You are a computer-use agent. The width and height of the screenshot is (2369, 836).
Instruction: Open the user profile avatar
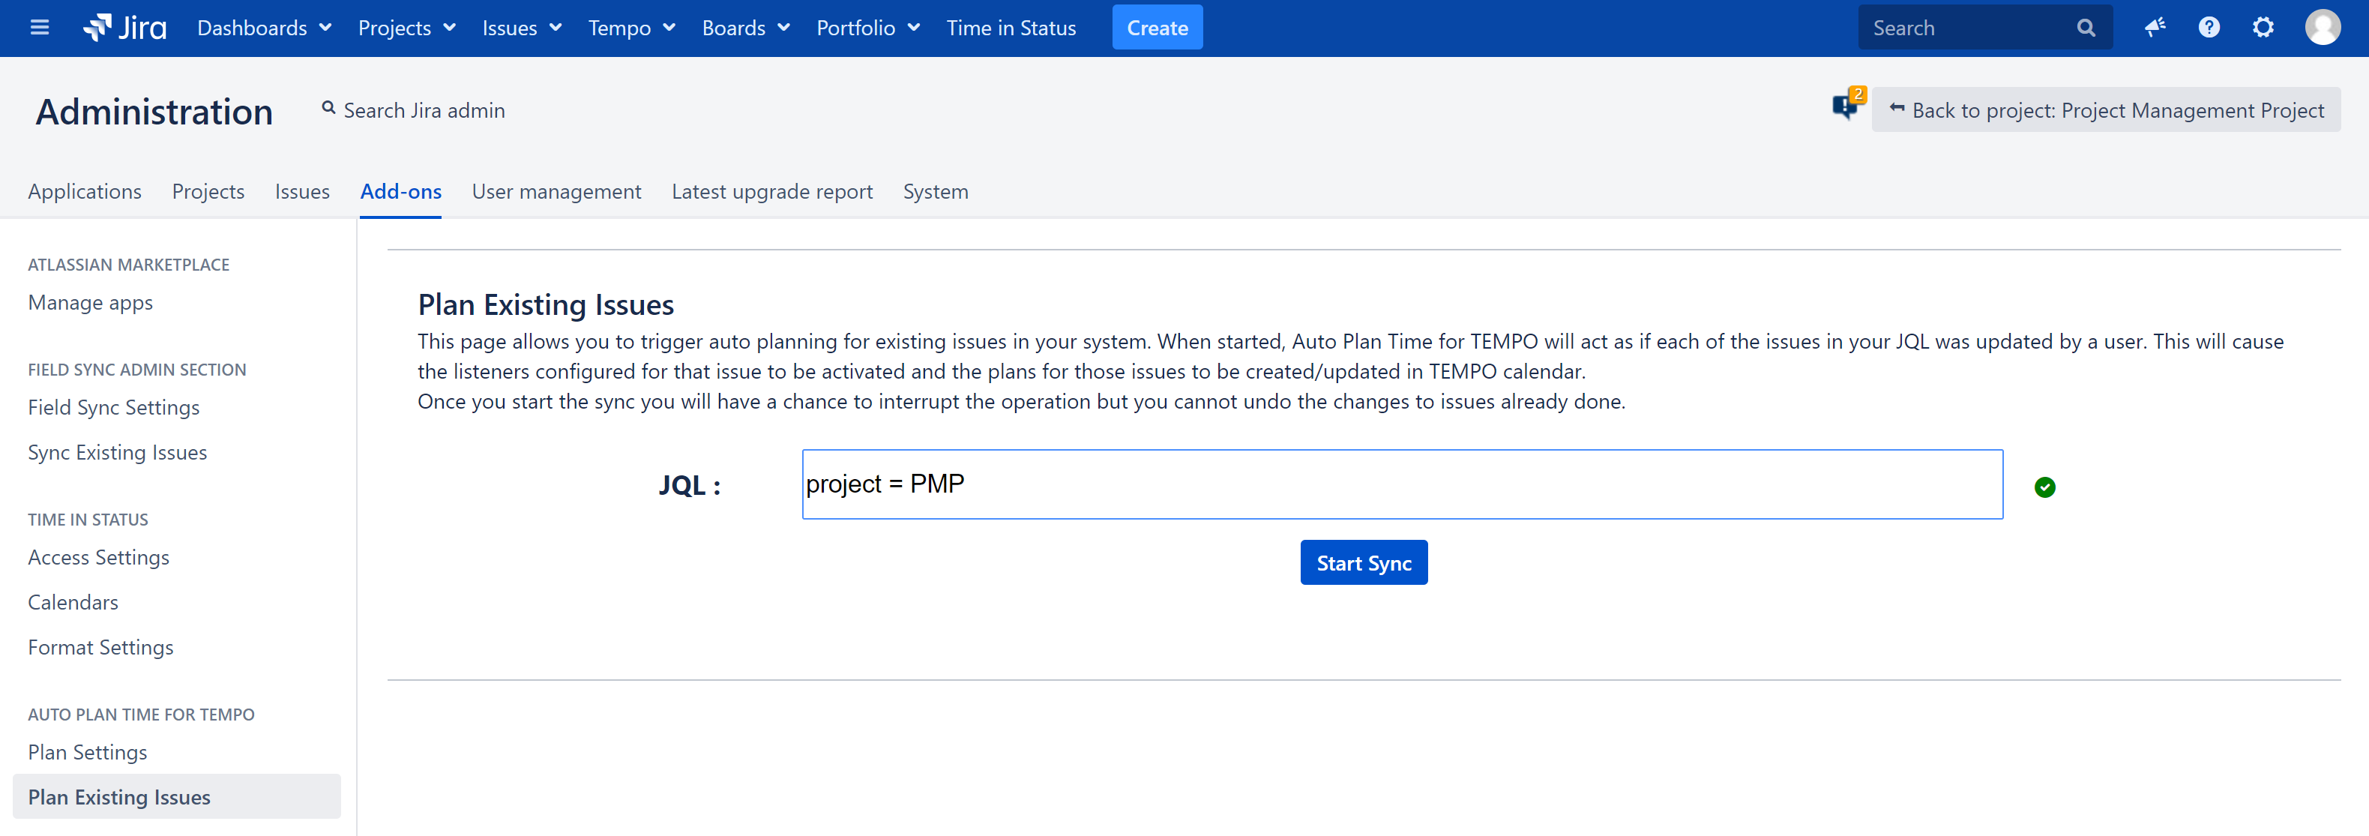pos(2322,28)
